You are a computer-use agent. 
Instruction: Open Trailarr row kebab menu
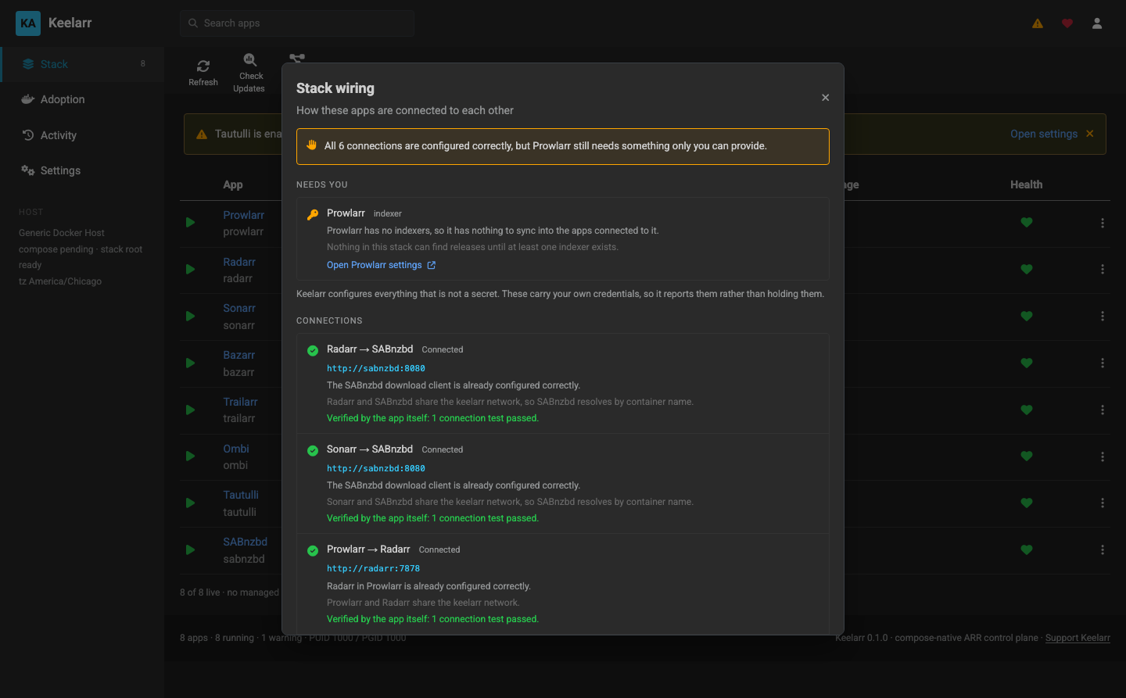point(1103,410)
